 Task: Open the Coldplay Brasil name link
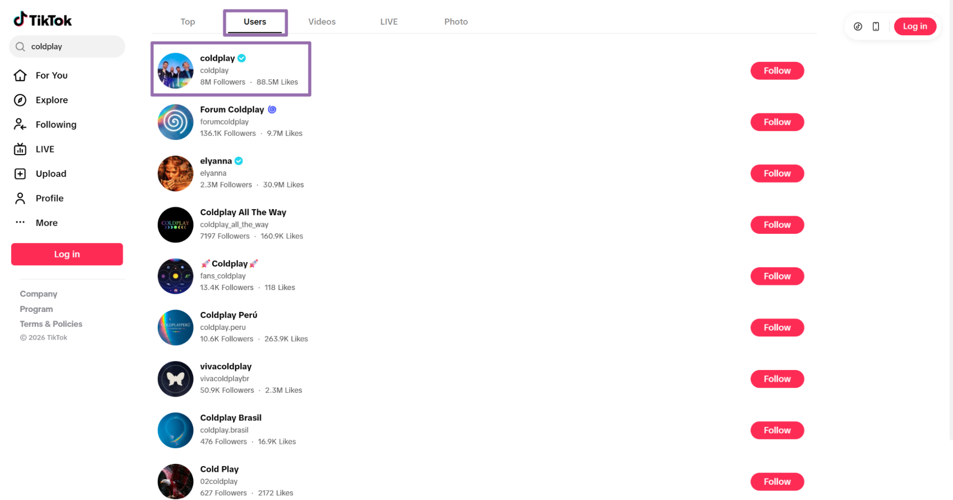coord(231,418)
